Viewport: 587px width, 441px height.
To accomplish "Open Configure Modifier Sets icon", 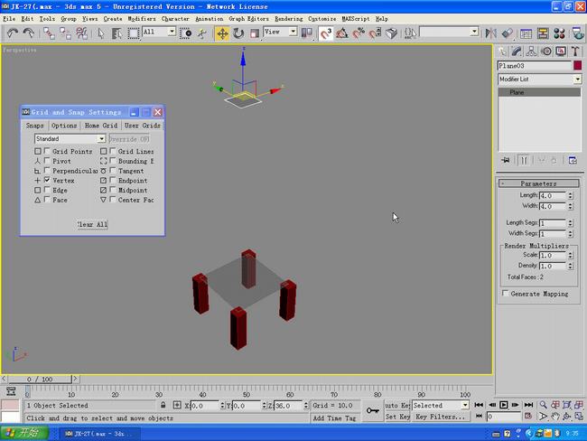I will 573,160.
